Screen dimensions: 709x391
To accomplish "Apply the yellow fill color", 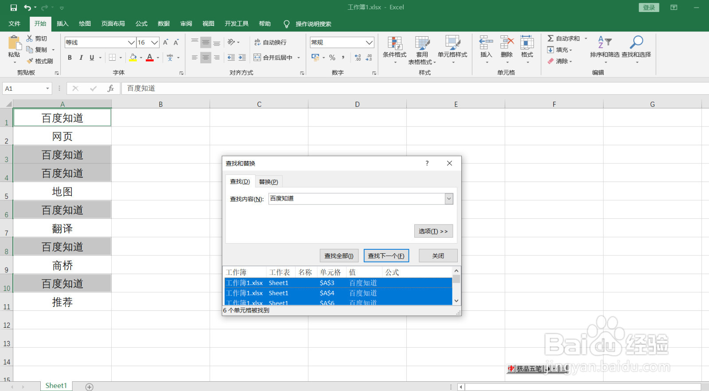I will point(133,58).
